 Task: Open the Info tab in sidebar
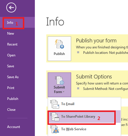[17, 23]
